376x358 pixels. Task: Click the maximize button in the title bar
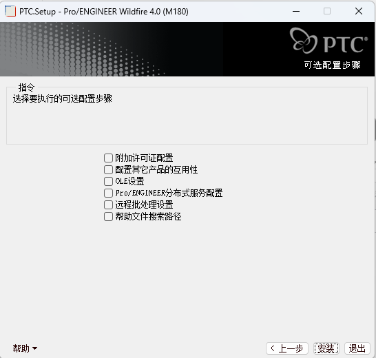(x=327, y=11)
